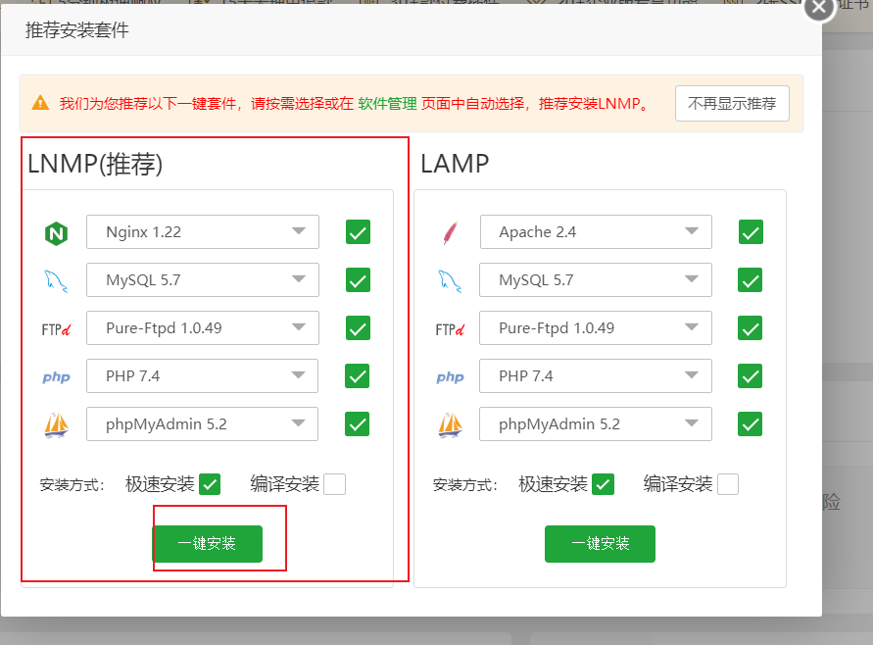Open the Apache 2.4 version dropdown
The image size is (873, 645).
(x=596, y=231)
